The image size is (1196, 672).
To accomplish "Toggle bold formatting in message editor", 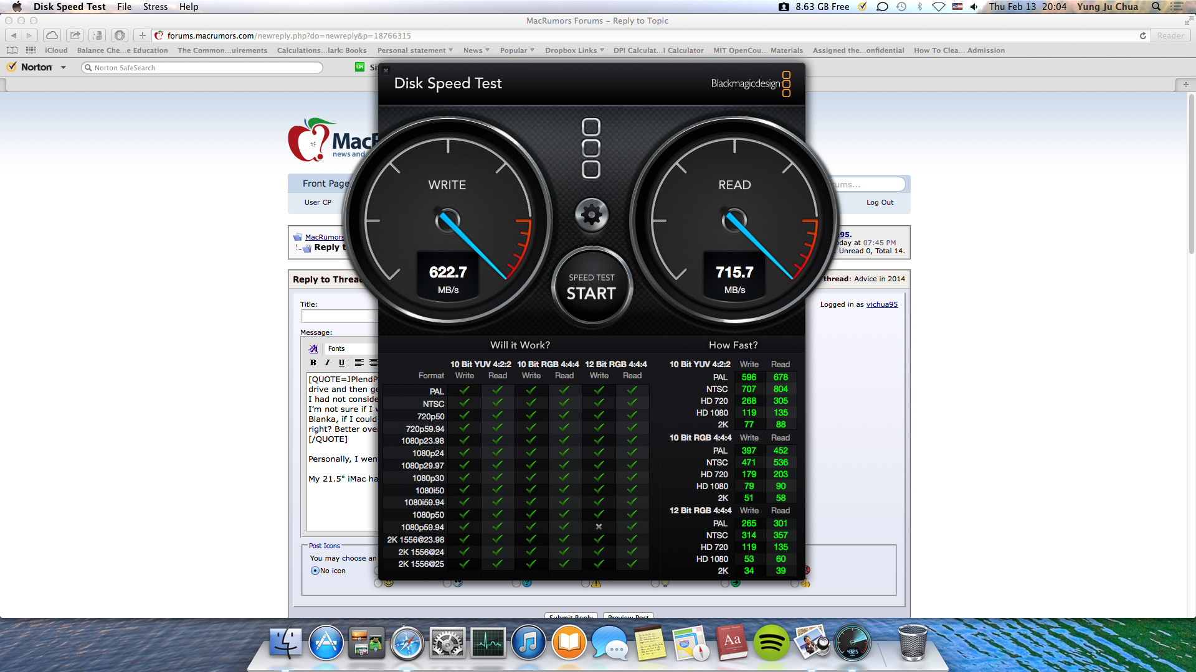I will (313, 363).
